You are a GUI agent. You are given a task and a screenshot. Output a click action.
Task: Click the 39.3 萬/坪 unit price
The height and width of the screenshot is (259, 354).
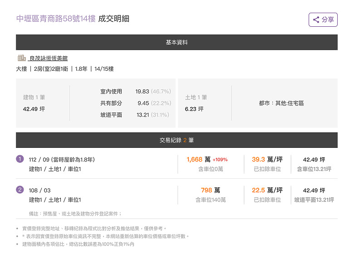click(267, 160)
